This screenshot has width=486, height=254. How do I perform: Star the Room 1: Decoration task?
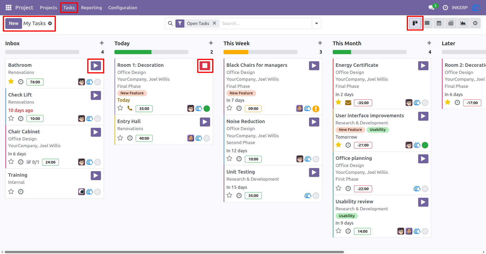click(x=120, y=108)
